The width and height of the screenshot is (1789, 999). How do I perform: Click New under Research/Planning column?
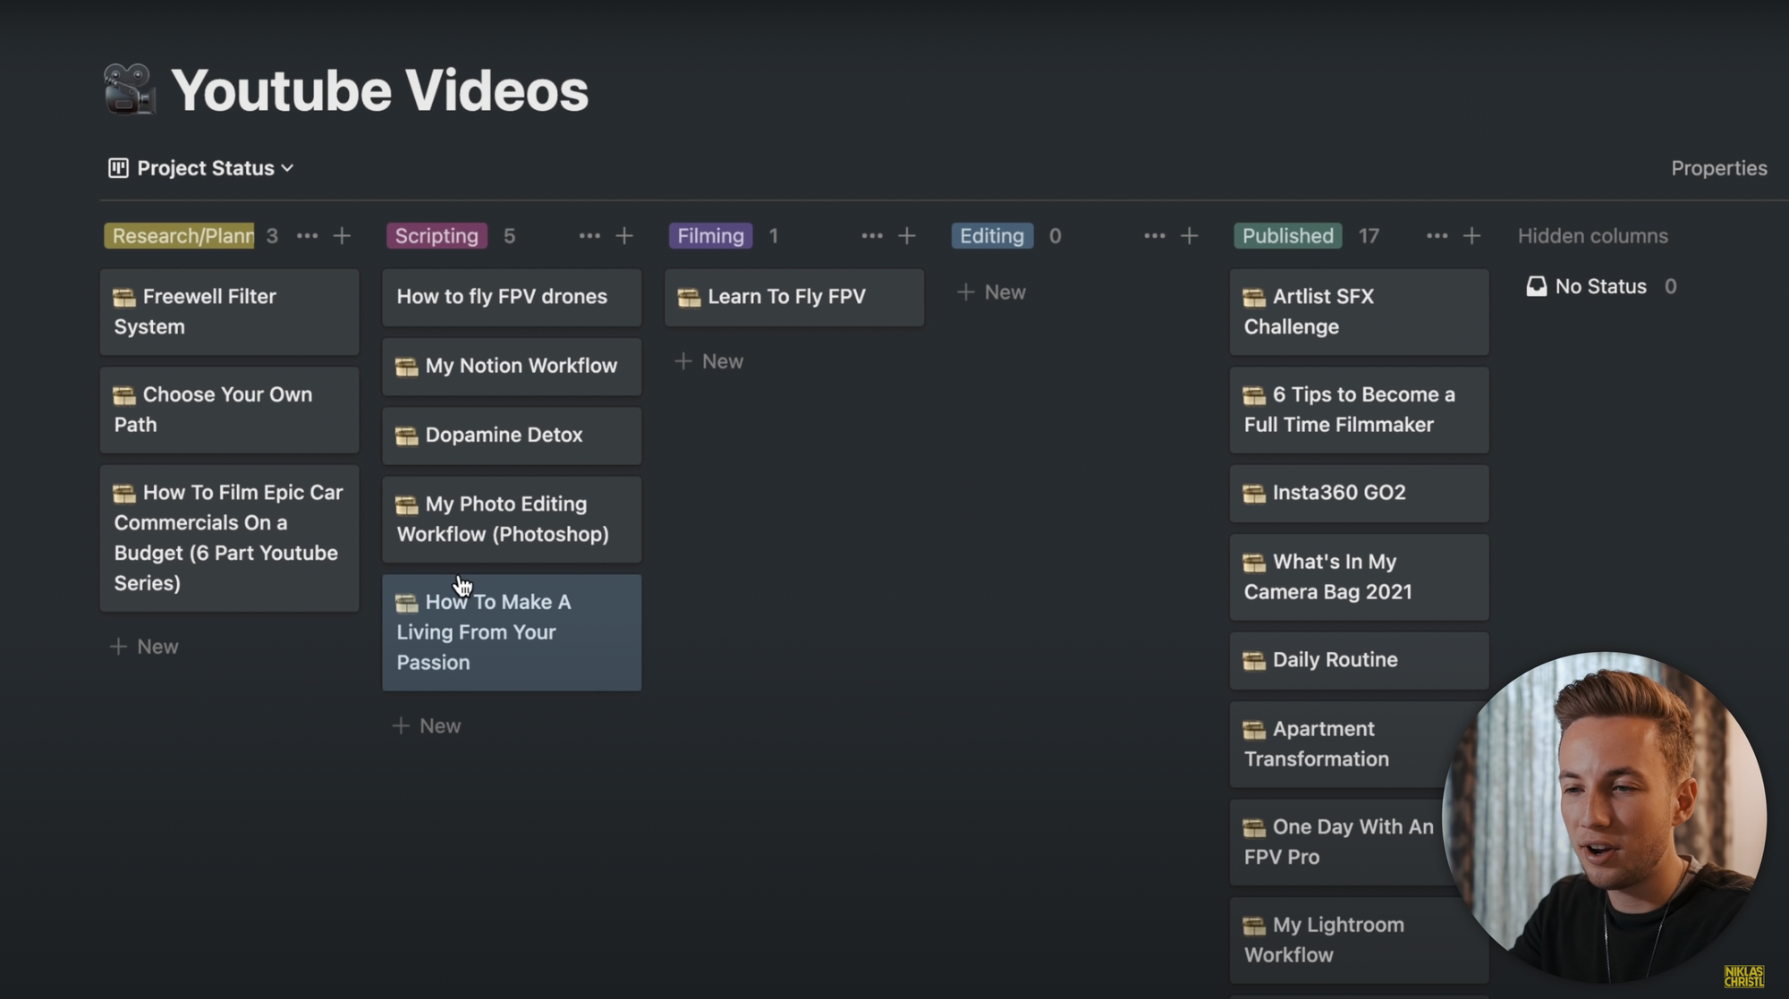click(145, 647)
